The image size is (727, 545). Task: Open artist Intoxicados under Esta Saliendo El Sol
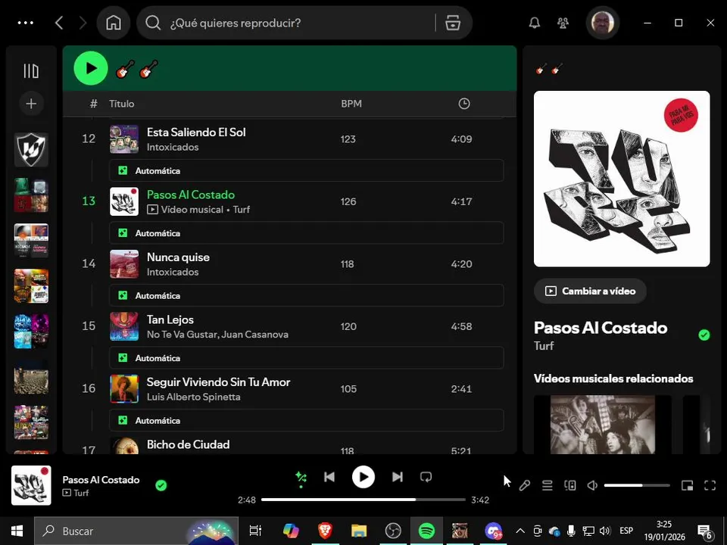173,148
